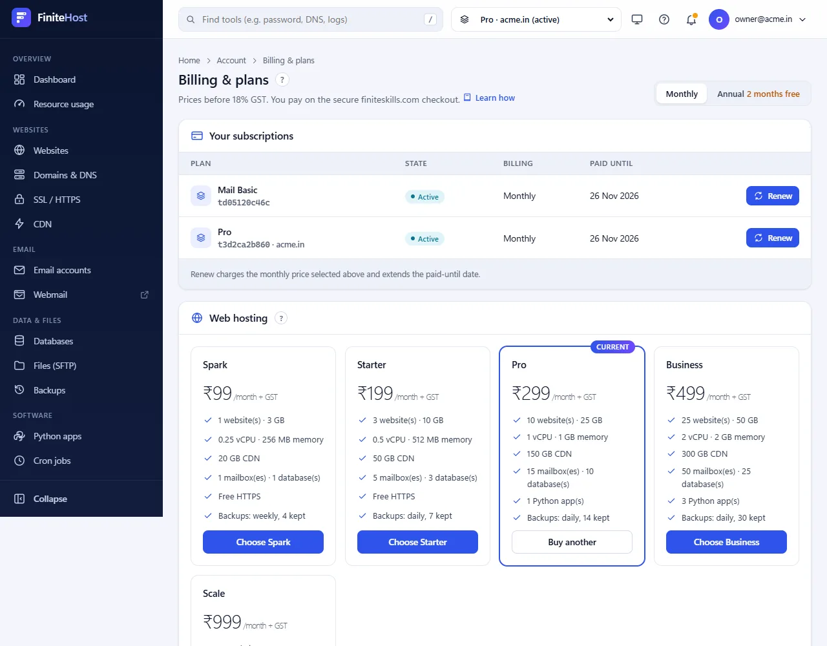Open the plan selector dropdown

536,19
